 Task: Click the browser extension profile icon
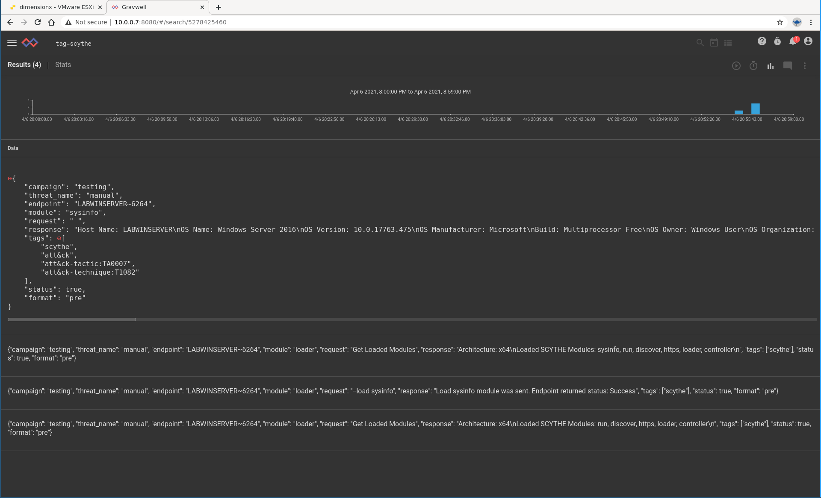coord(797,22)
